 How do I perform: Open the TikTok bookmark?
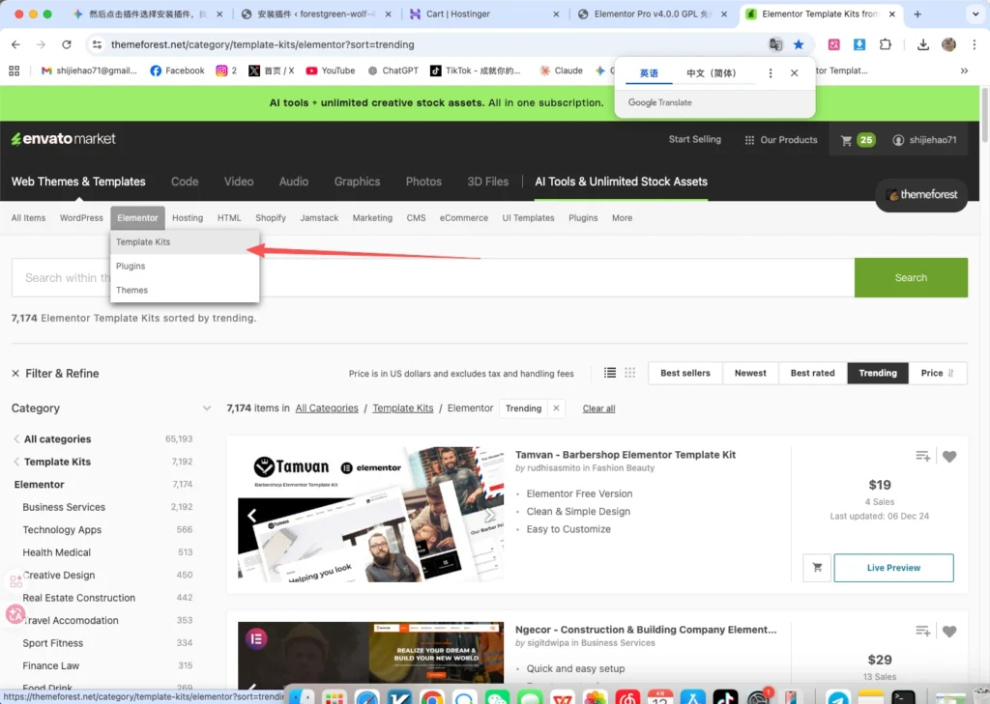pos(476,70)
